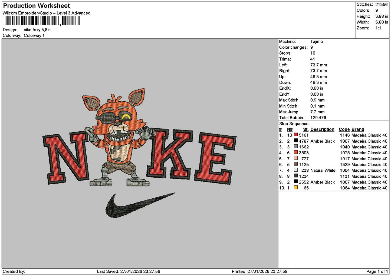Click the Brand column header
The width and height of the screenshot is (391, 276).
[x=358, y=129]
